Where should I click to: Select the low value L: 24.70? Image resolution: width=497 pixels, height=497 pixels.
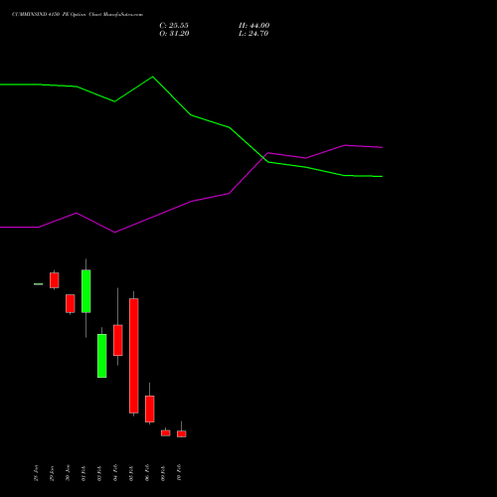[x=253, y=34]
